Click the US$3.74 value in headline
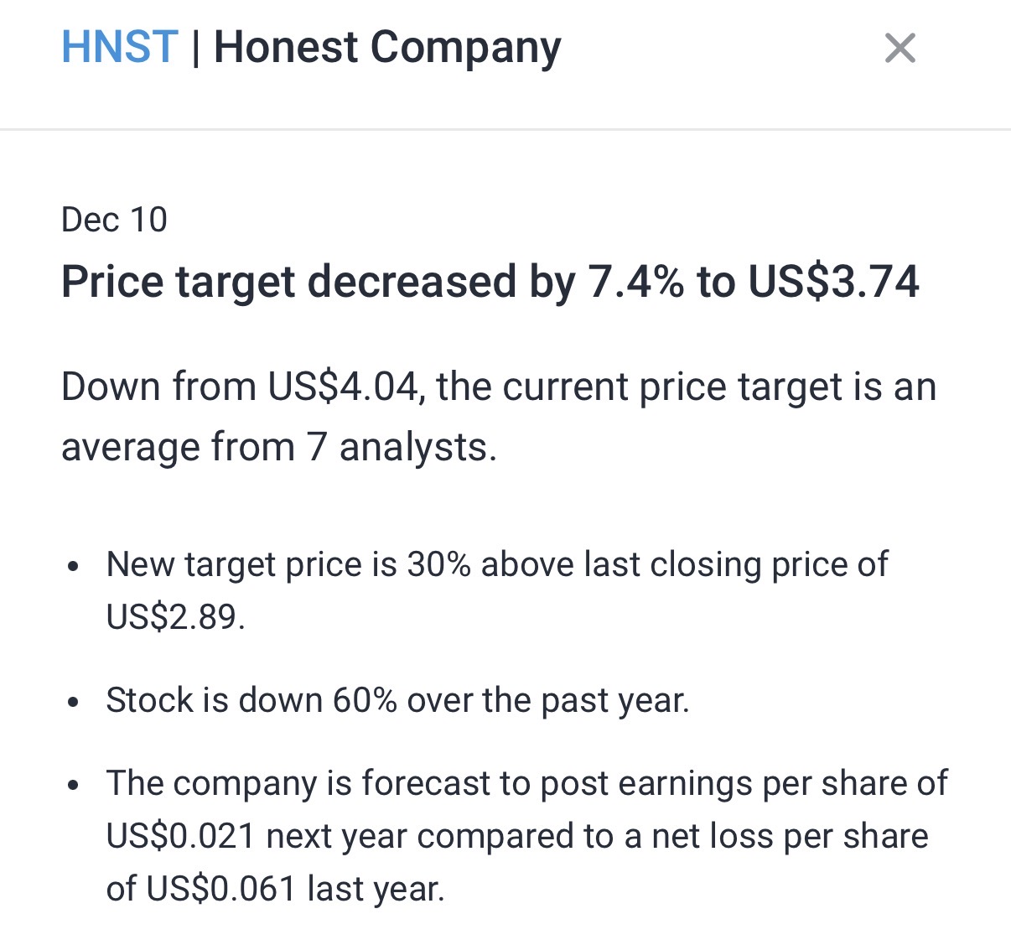 [833, 282]
